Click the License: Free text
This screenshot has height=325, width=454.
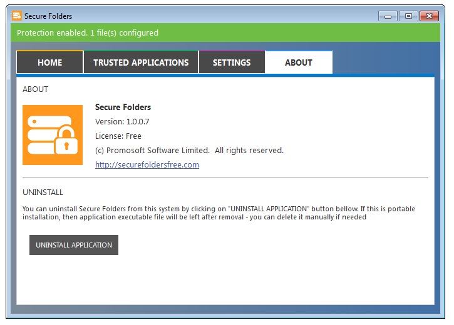point(118,136)
